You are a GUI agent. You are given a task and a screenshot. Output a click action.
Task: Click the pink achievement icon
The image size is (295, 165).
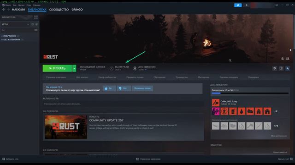coord(216,111)
